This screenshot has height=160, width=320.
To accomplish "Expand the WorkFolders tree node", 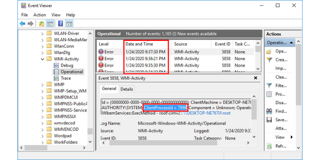I will (x=42, y=142).
